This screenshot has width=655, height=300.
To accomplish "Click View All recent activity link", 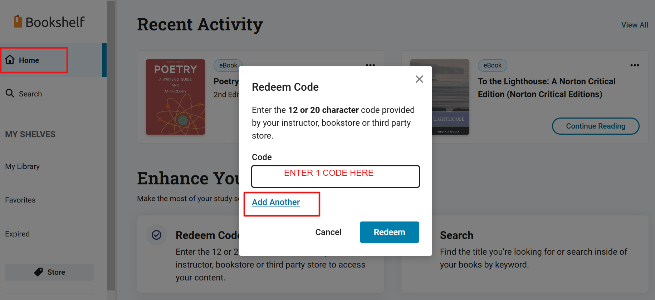I will pyautogui.click(x=635, y=25).
